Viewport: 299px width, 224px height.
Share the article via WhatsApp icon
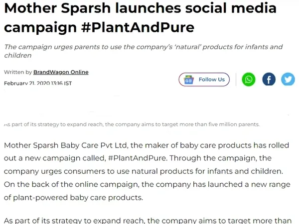[x=249, y=79]
